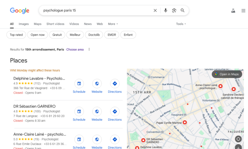Click Convention metro station marker on map

tap(162, 132)
